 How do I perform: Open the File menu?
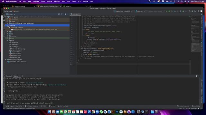pos(20,1)
